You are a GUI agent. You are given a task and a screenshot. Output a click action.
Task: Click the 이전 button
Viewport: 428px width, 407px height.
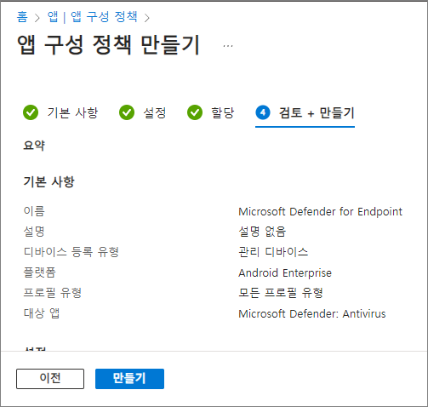click(50, 379)
